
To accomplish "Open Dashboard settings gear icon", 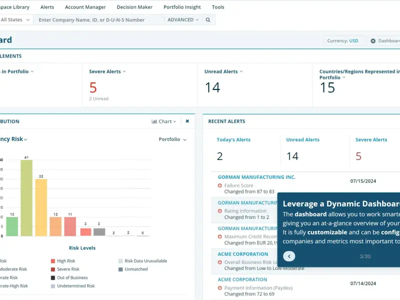I will 373,41.
